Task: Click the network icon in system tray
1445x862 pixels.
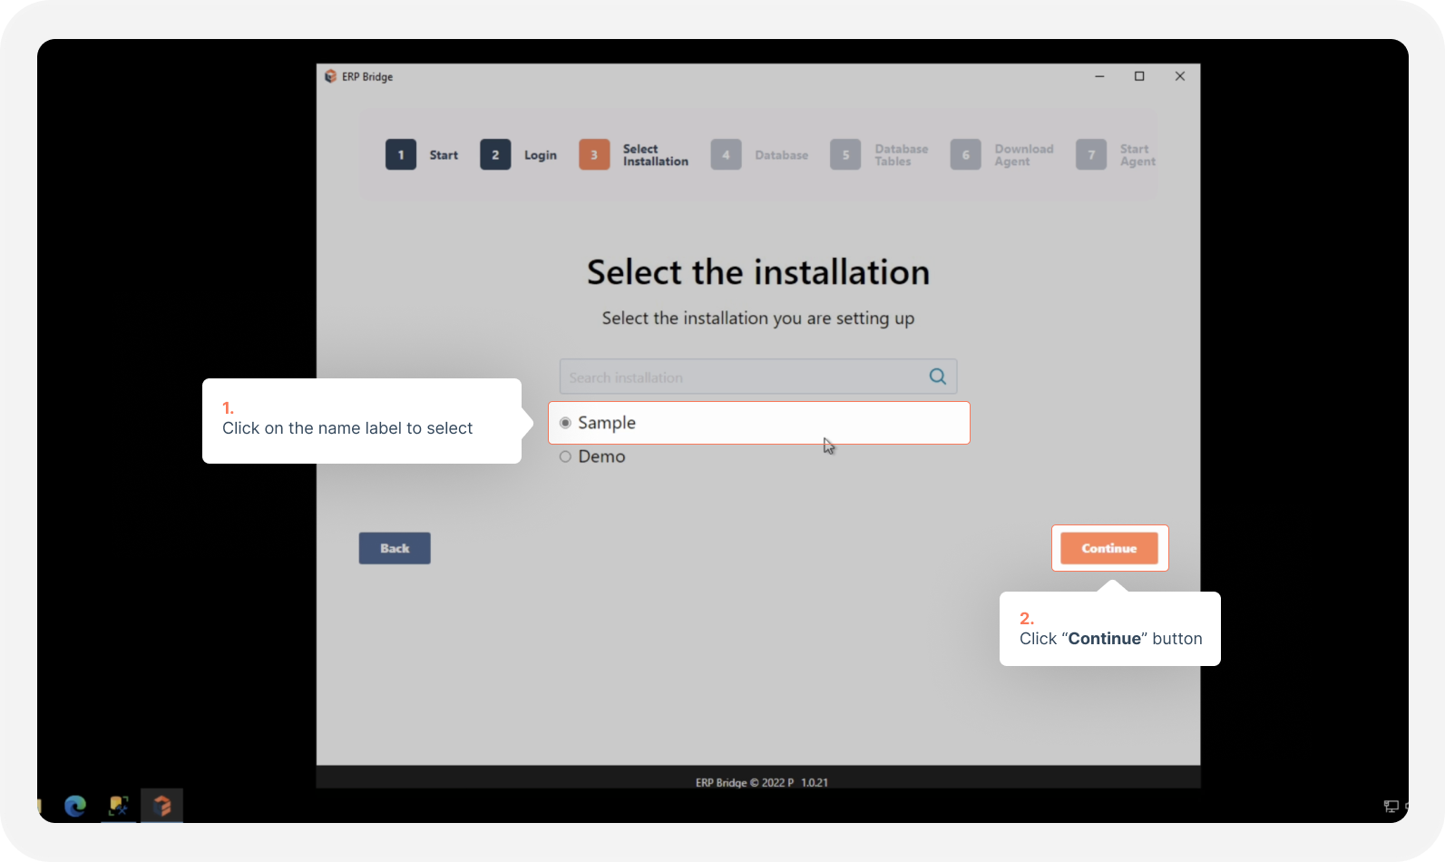Action: 1391,806
